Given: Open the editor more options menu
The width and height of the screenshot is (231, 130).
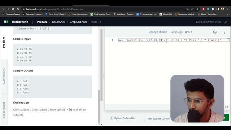Looking at the screenshot, I should (224, 32).
